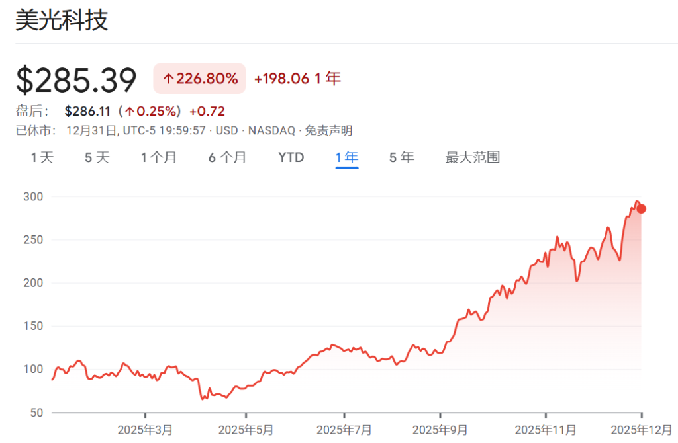View YTD performance on the chart
This screenshot has height=443, width=678.
point(291,158)
